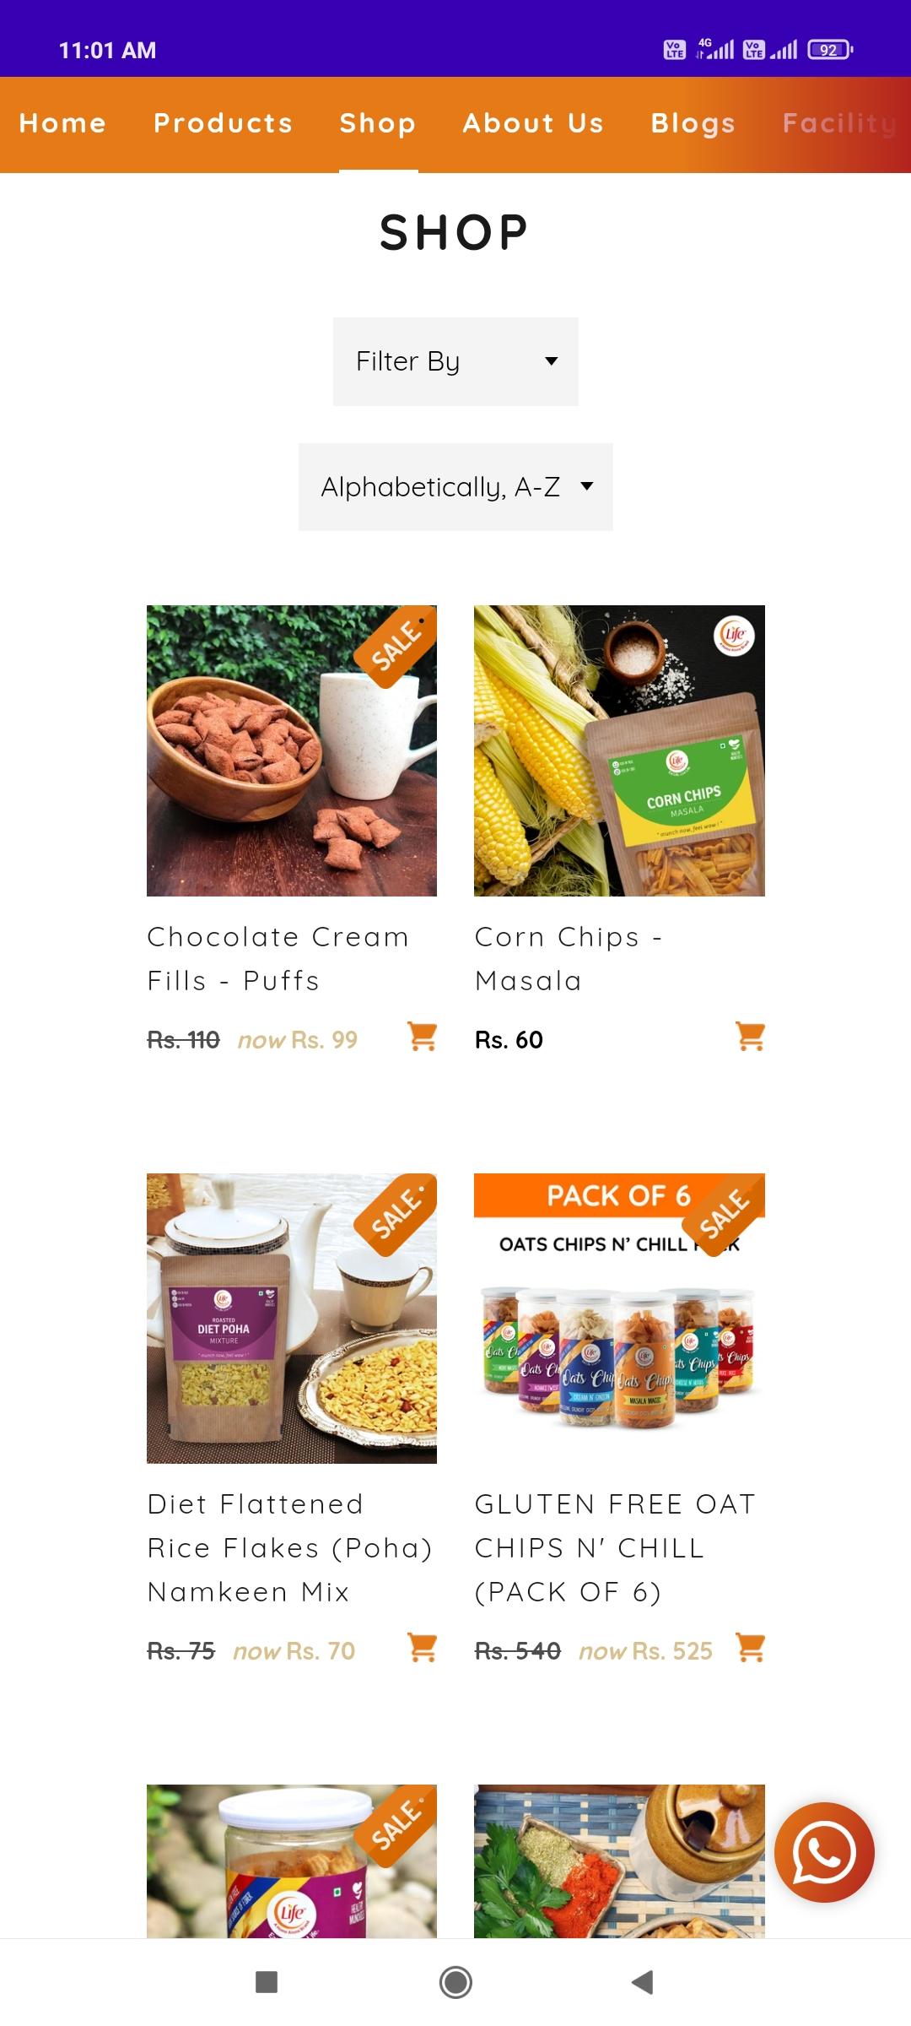Open the Filter By dropdown
Viewport: 911px width, 2026px height.
[455, 361]
